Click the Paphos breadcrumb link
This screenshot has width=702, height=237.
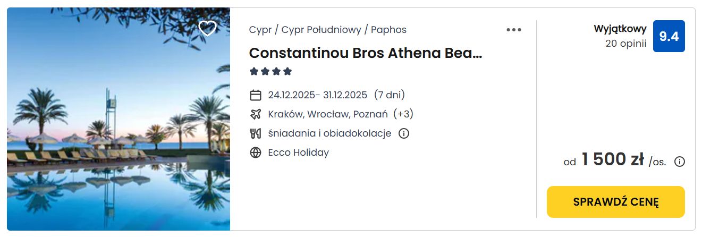coord(388,30)
